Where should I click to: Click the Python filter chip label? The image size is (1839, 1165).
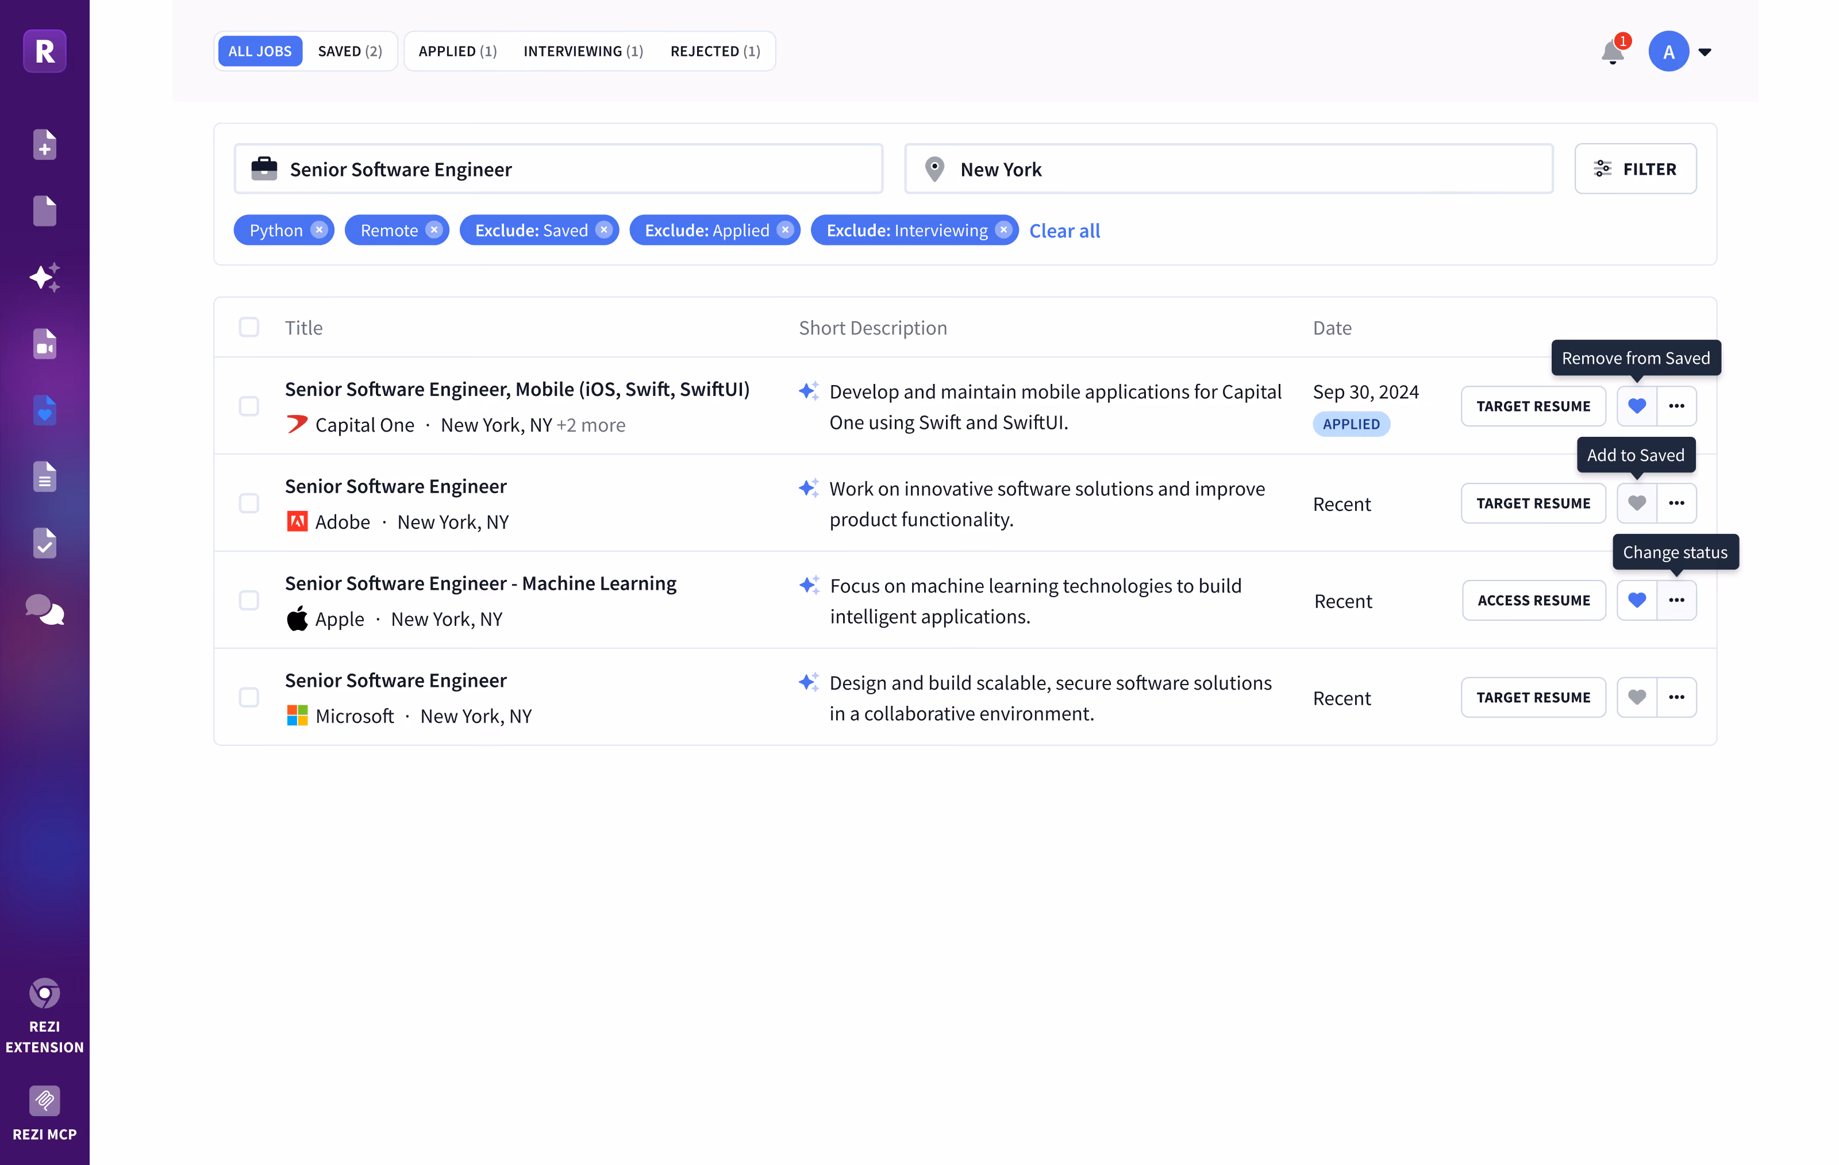coord(276,230)
